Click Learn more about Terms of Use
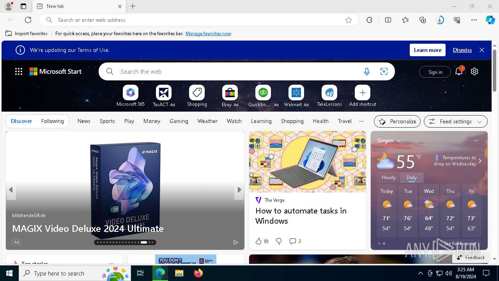Viewport: 499px width, 281px height. 428,50
